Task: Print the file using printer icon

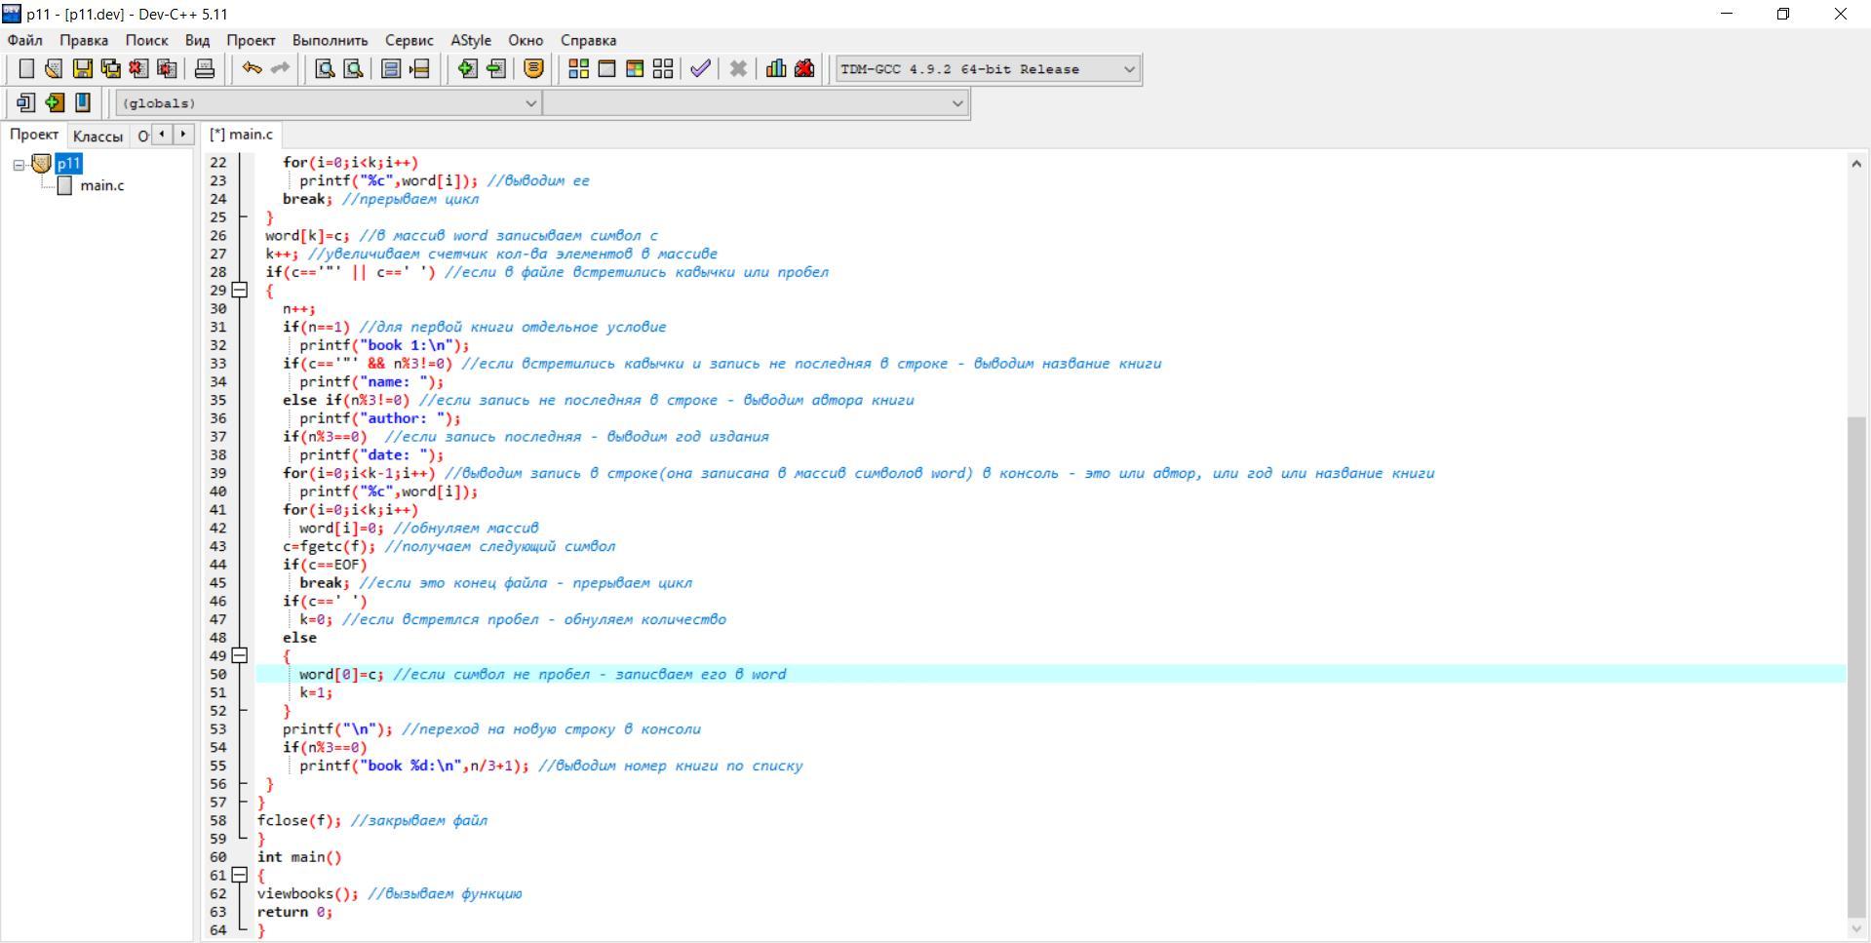Action: click(205, 68)
